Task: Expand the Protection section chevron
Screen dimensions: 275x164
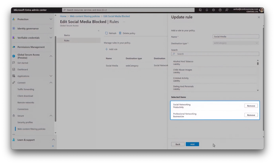Action: point(51,19)
